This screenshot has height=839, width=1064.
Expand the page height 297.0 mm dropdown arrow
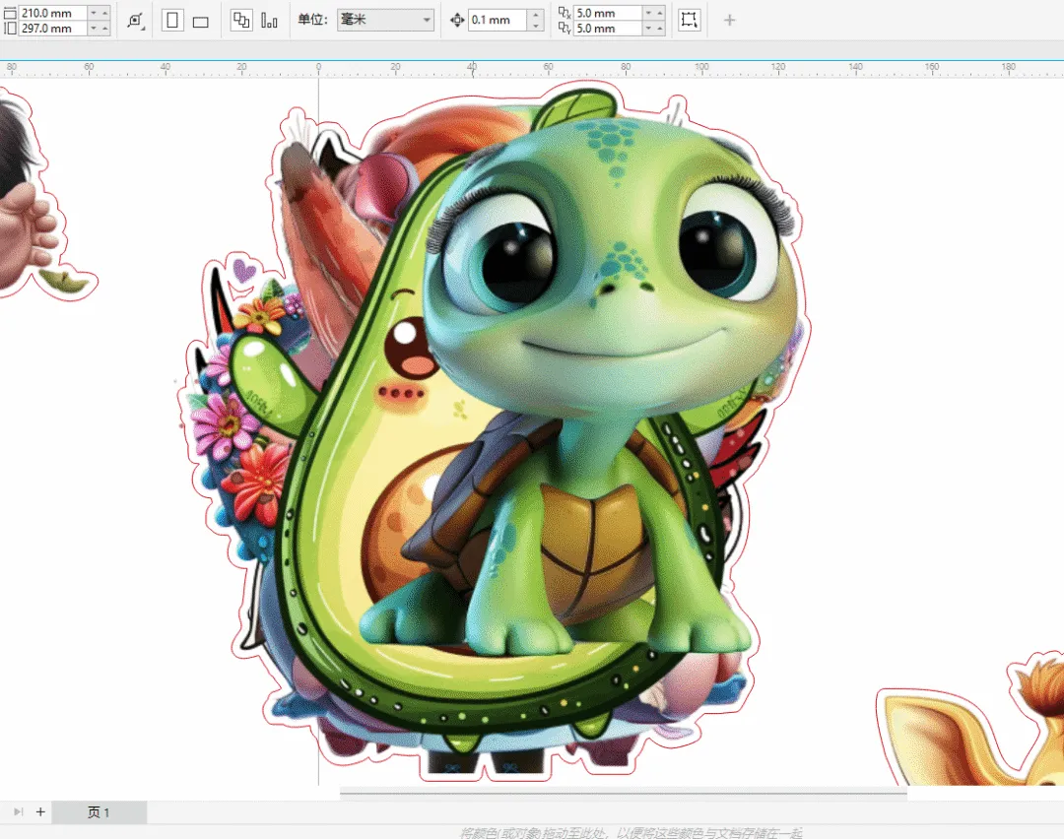94,29
